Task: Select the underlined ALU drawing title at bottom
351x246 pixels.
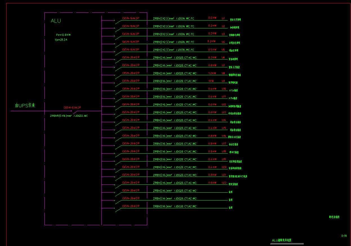Action: [x=281, y=240]
